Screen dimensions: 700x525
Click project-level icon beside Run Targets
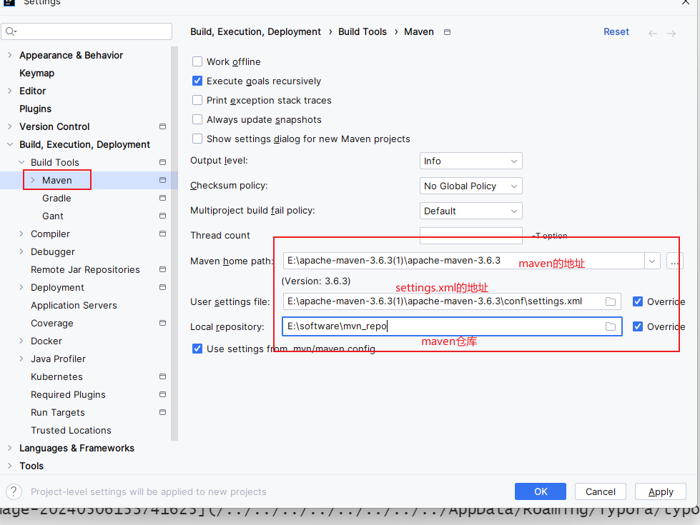pyautogui.click(x=162, y=412)
